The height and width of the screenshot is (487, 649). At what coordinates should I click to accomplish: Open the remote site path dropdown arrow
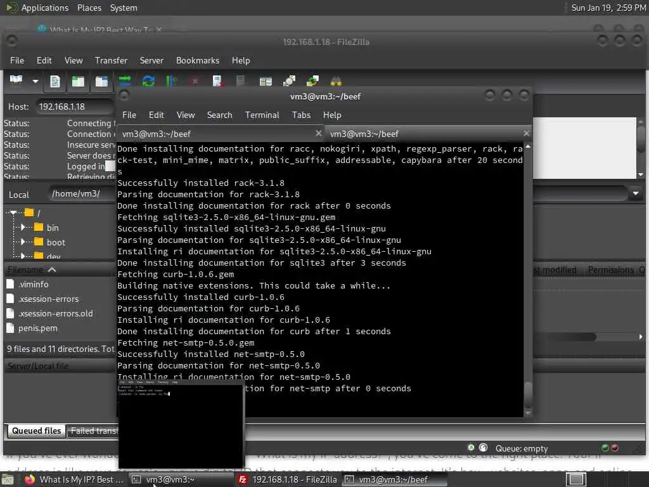[x=635, y=193]
